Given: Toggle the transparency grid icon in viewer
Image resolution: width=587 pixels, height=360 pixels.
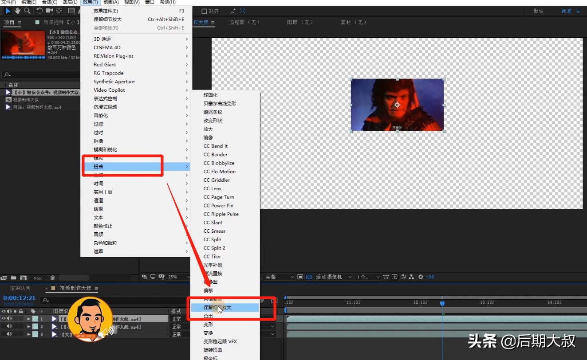Looking at the screenshot, I should tap(309, 277).
